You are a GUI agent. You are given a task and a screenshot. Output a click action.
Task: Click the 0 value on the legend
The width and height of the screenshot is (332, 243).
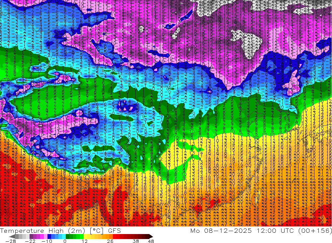pos(65,241)
